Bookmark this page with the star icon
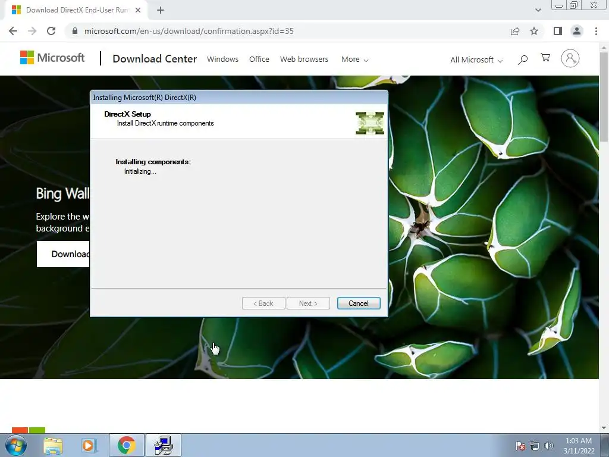This screenshot has width=609, height=457. tap(534, 31)
